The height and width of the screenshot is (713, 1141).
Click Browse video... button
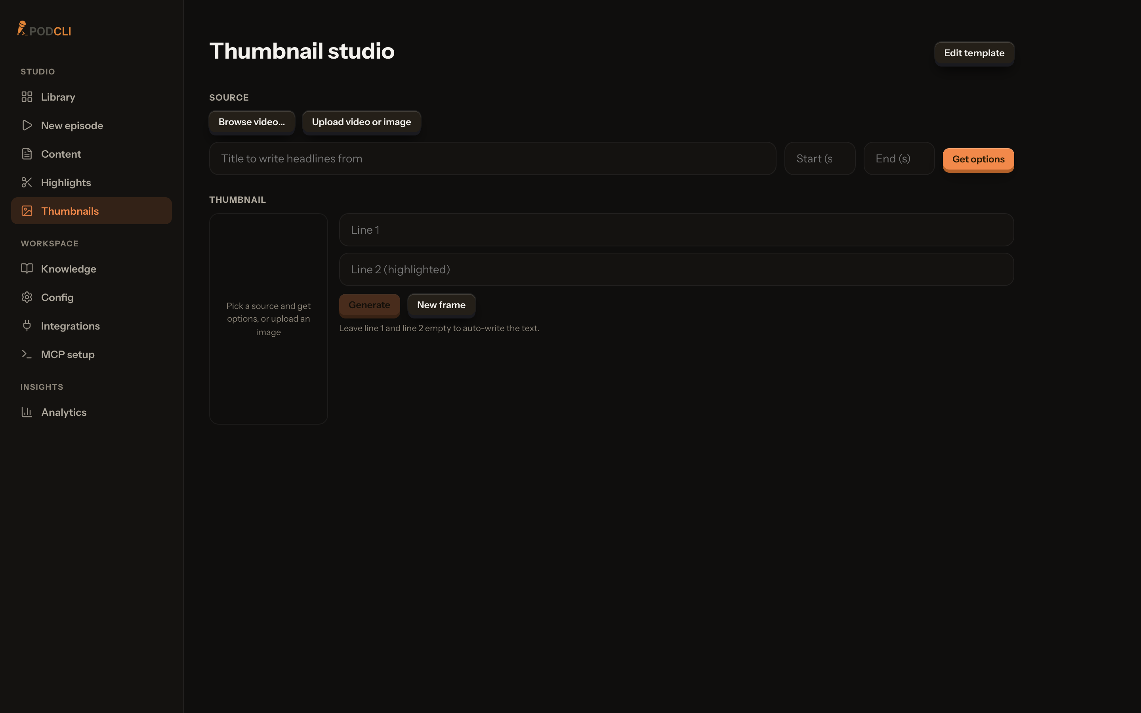(x=252, y=122)
